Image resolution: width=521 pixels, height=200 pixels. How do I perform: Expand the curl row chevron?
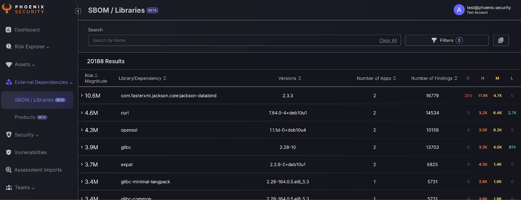coord(82,113)
